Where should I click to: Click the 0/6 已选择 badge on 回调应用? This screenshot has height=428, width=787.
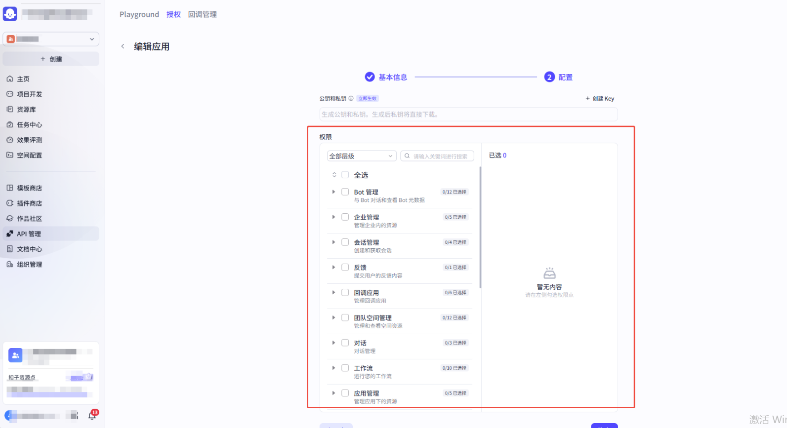pos(456,293)
